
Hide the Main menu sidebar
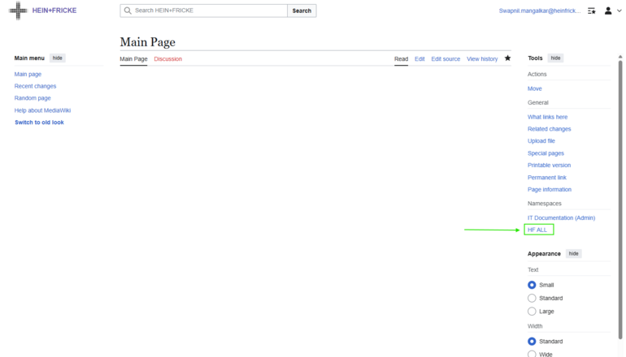pyautogui.click(x=58, y=58)
